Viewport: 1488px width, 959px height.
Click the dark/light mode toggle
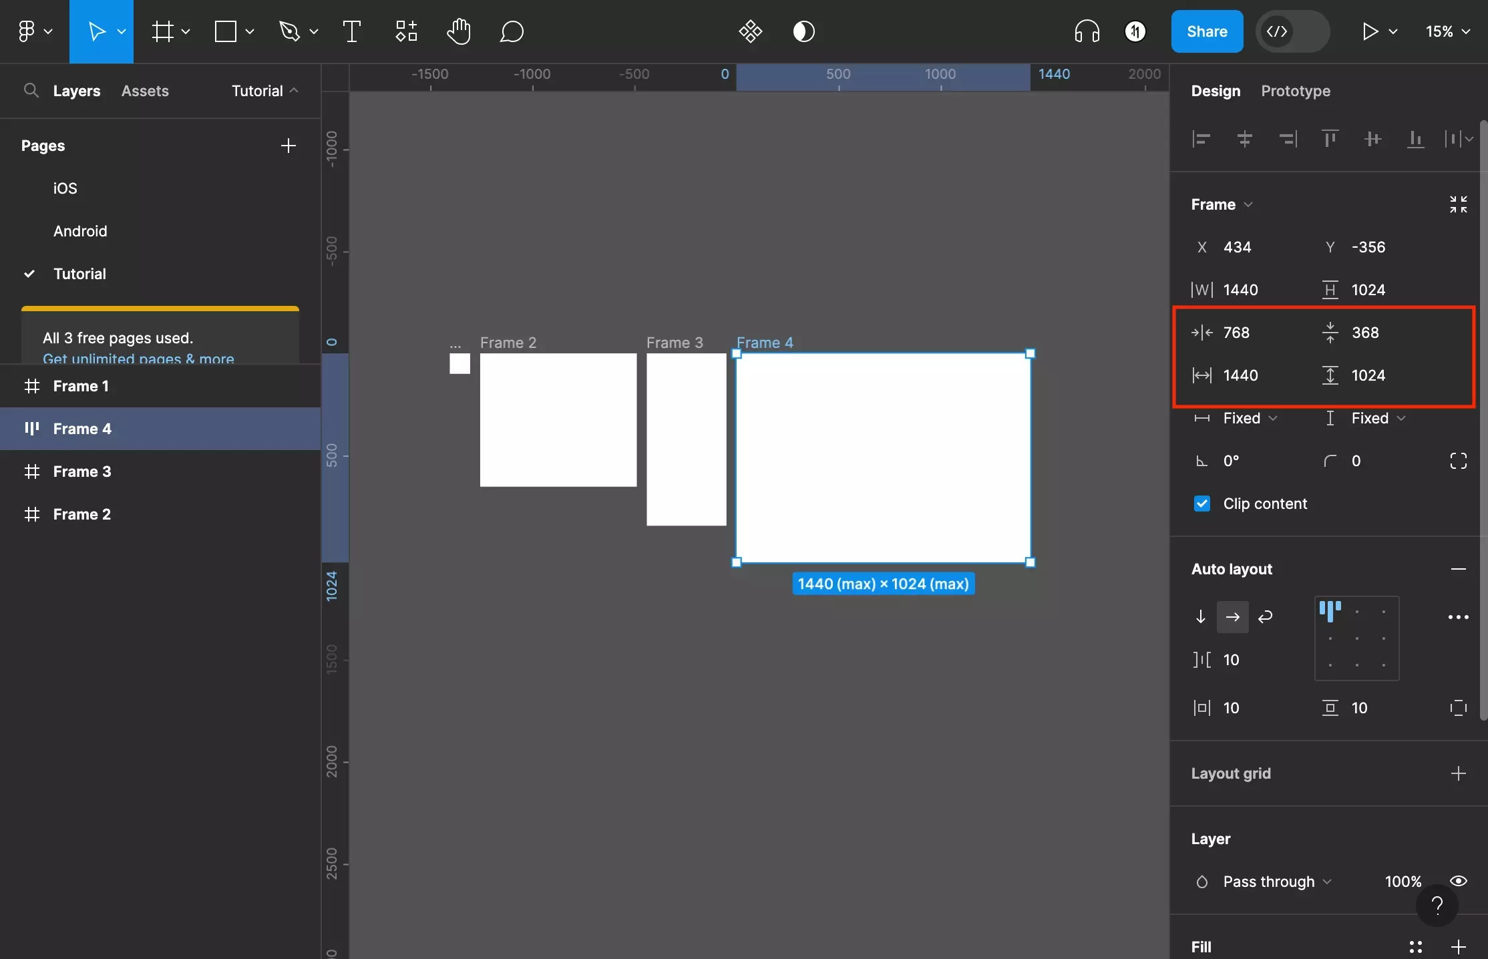(803, 30)
